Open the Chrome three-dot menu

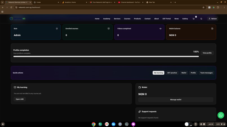click(224, 7)
